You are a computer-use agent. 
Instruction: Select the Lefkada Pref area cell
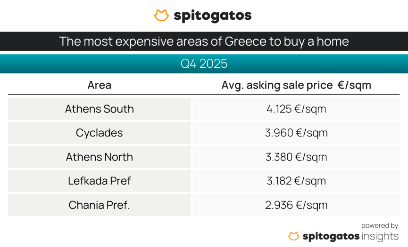click(100, 181)
